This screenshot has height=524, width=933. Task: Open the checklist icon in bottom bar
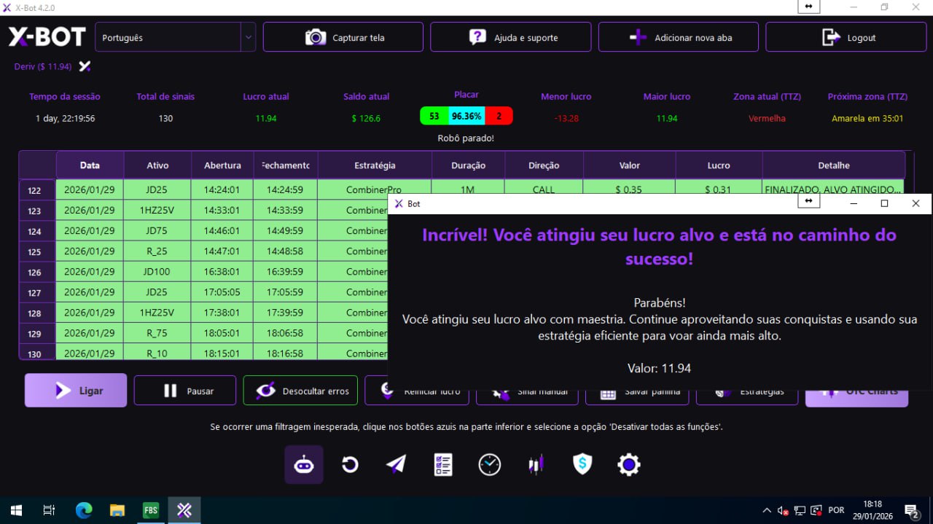point(443,464)
